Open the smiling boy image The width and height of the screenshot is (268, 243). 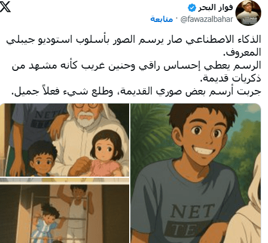point(196,173)
